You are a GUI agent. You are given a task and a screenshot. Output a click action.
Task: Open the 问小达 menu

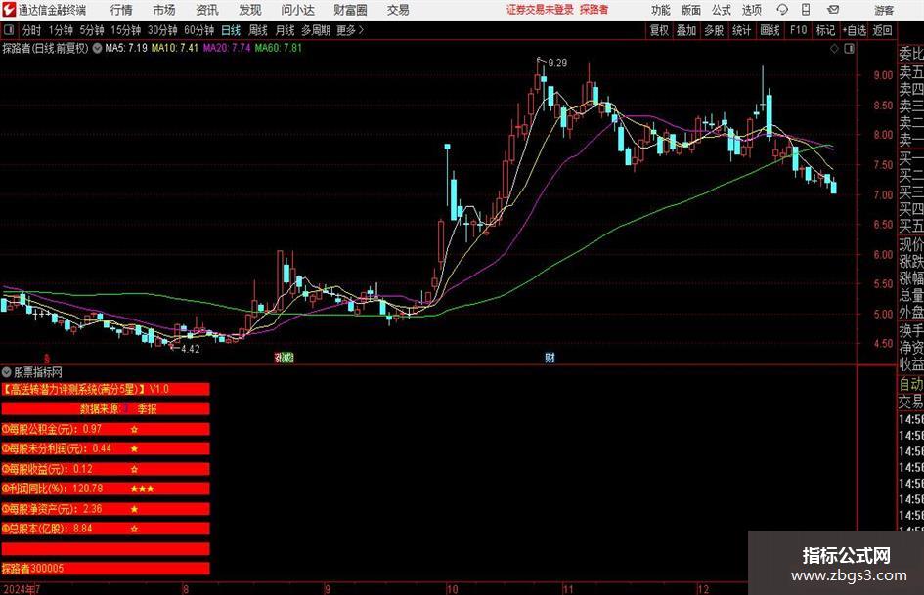[x=297, y=10]
